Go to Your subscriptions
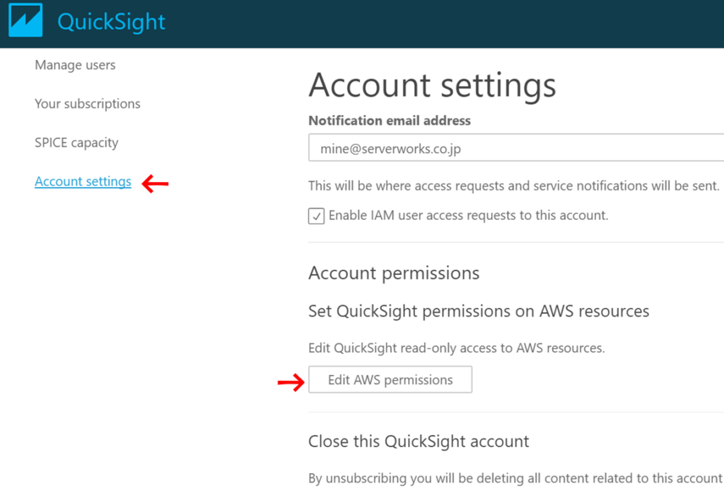The height and width of the screenshot is (496, 724). pos(87,104)
